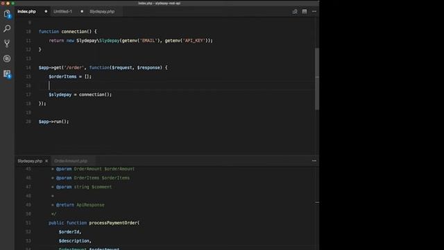Click the '$description,' parameter

[x=75, y=241]
